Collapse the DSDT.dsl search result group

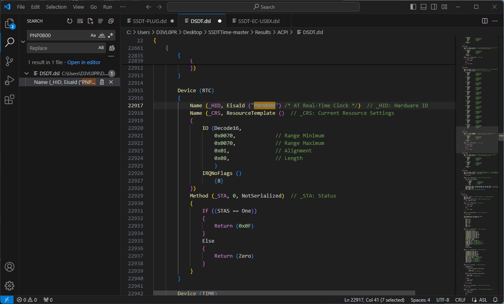pyautogui.click(x=27, y=73)
